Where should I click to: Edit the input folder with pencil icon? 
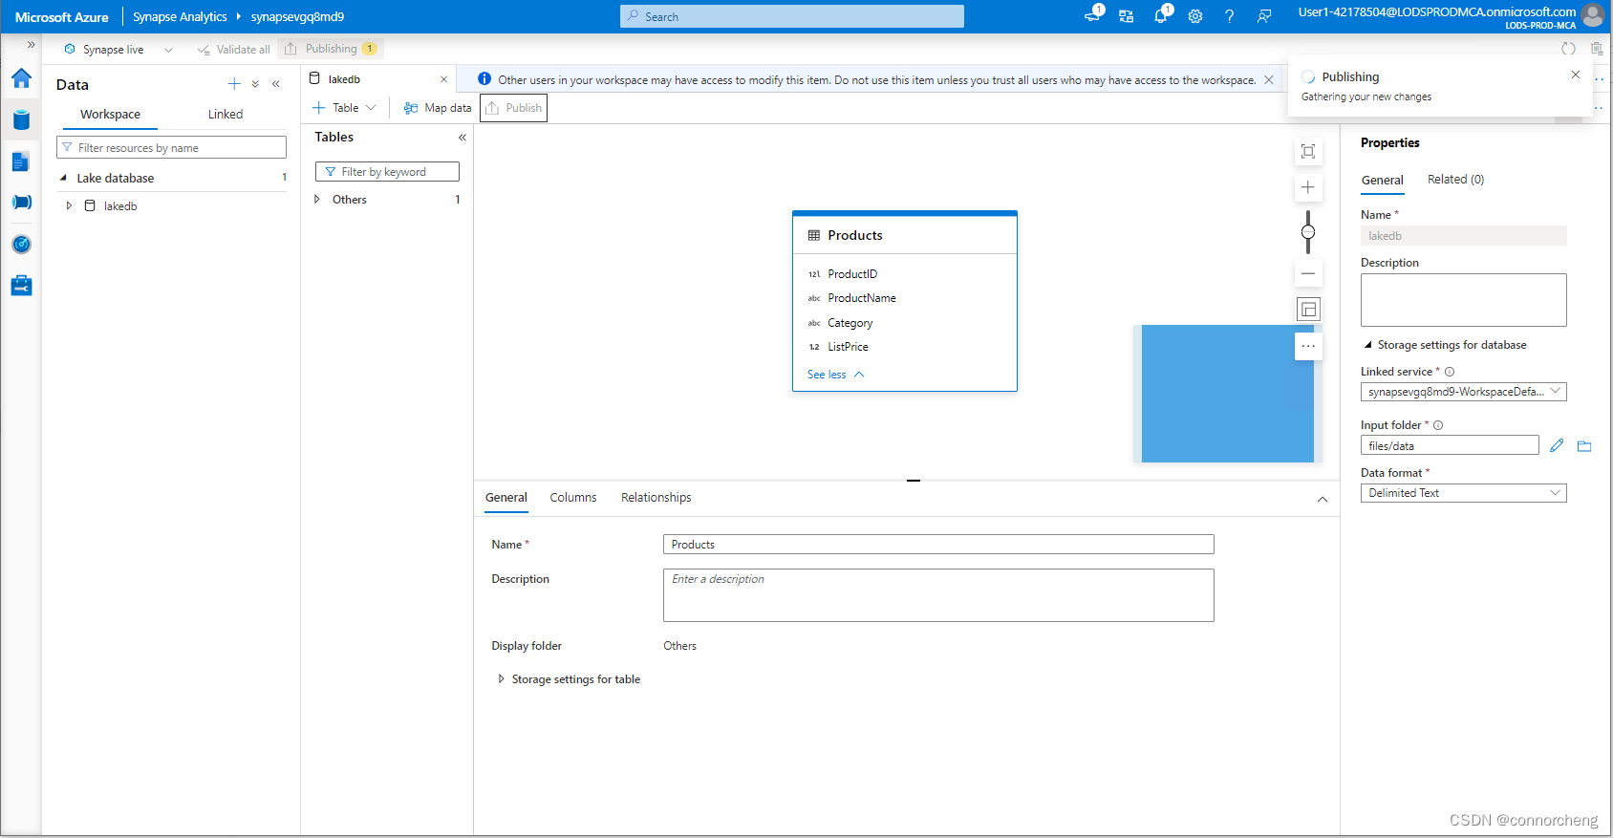click(1557, 445)
